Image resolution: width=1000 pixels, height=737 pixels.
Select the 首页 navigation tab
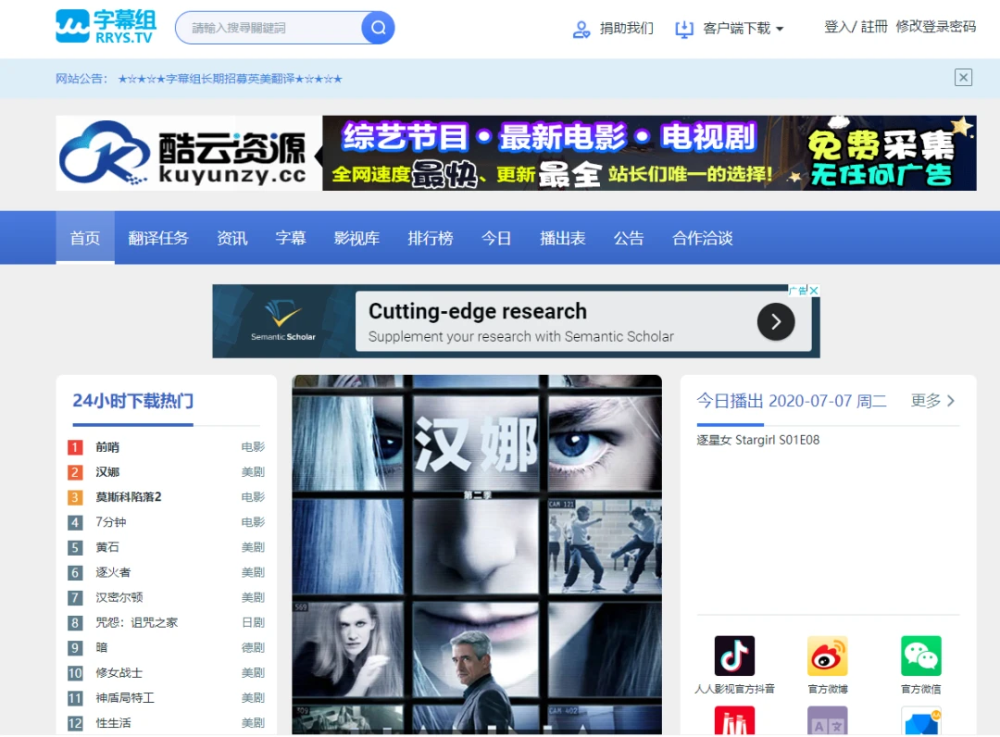tap(85, 238)
